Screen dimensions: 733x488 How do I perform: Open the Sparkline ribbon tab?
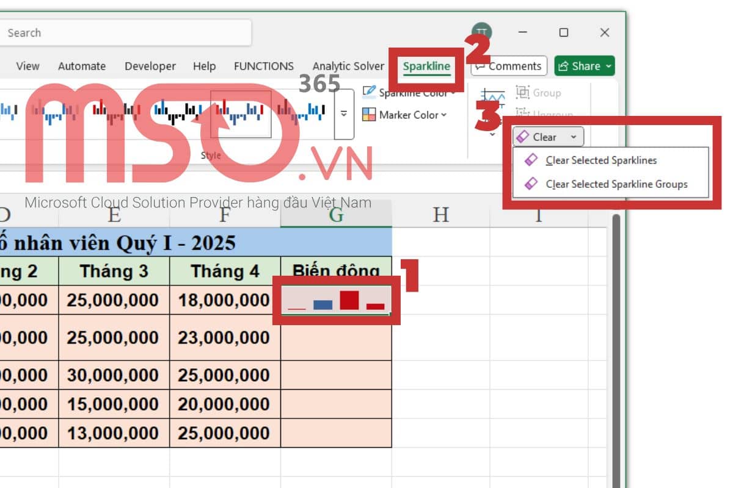[x=426, y=66]
